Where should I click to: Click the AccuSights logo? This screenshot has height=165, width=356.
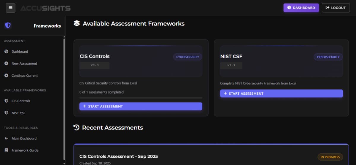pos(45,8)
